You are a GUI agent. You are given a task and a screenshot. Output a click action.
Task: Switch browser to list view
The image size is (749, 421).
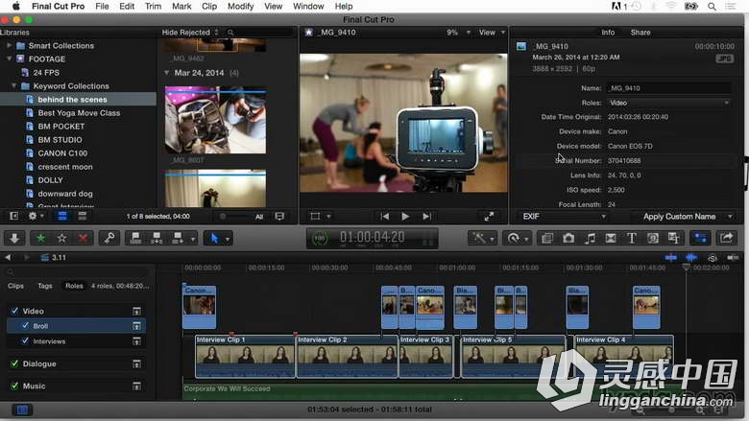(x=83, y=216)
